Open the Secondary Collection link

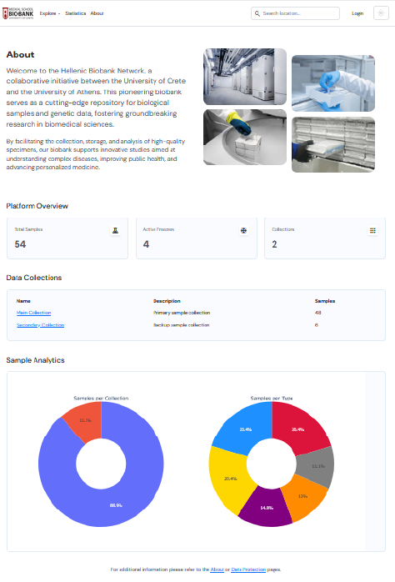(41, 325)
